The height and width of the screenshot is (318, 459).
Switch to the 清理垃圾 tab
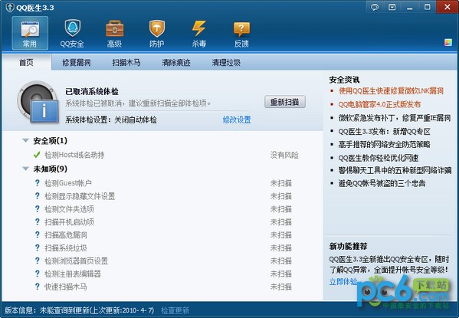coord(226,62)
